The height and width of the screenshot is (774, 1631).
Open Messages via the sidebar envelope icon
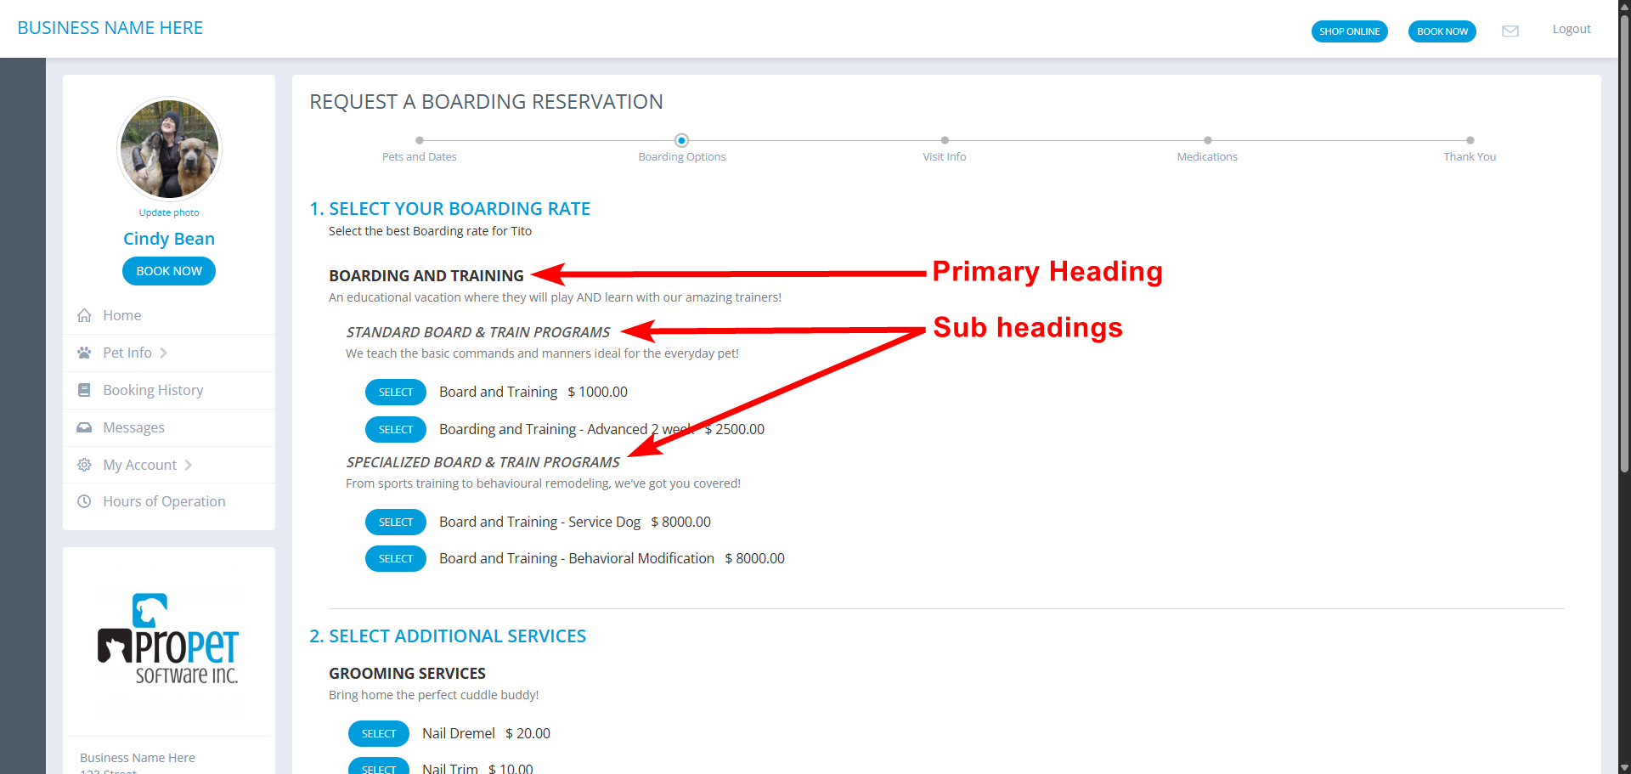click(x=84, y=427)
